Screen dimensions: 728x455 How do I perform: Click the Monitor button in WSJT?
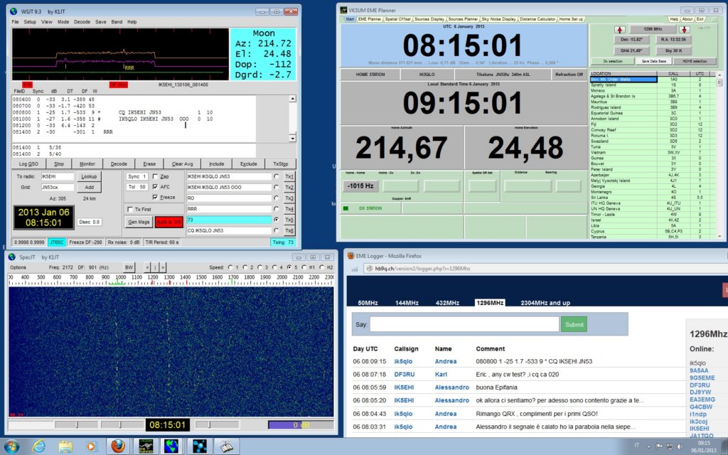click(x=87, y=164)
